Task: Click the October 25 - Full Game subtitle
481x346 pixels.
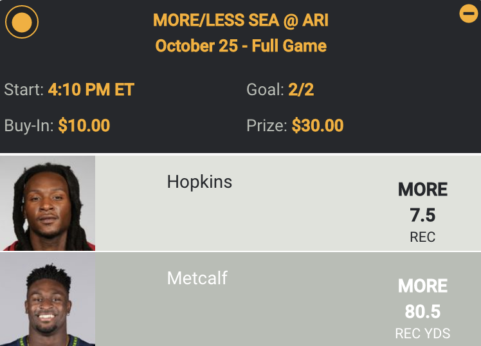Action: pyautogui.click(x=240, y=46)
